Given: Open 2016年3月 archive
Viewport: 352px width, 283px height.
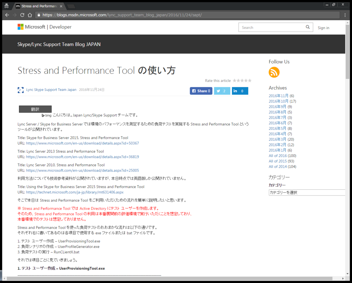Looking at the screenshot, I should tap(277, 139).
